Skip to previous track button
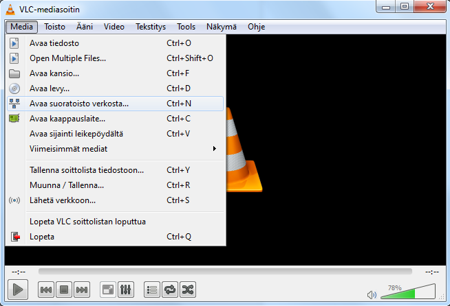 (46, 290)
